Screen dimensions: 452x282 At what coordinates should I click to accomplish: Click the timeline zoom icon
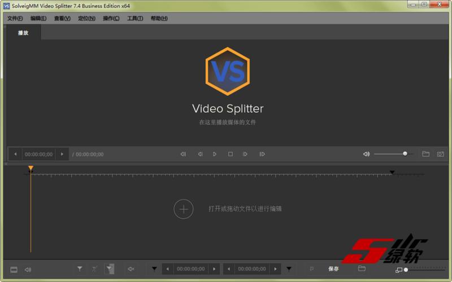(x=399, y=270)
